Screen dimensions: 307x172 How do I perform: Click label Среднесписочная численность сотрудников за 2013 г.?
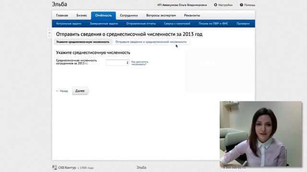[76, 62]
